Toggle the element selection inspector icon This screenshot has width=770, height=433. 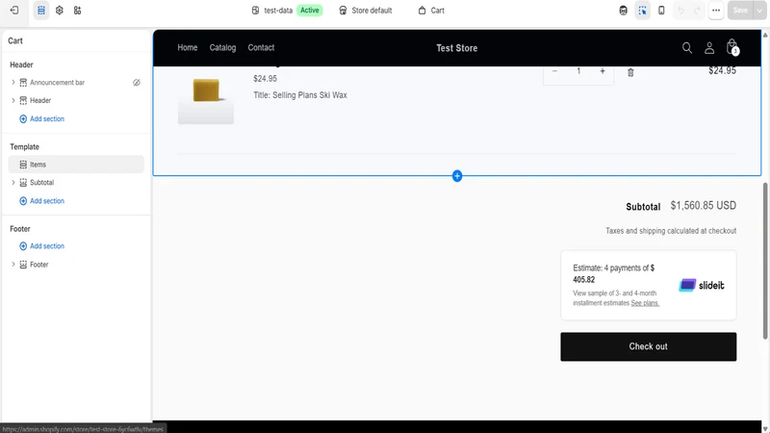[x=642, y=11]
